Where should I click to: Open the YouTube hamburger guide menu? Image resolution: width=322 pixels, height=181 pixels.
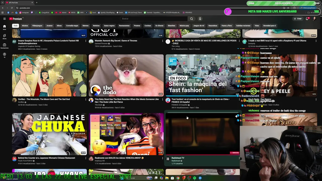[5, 19]
